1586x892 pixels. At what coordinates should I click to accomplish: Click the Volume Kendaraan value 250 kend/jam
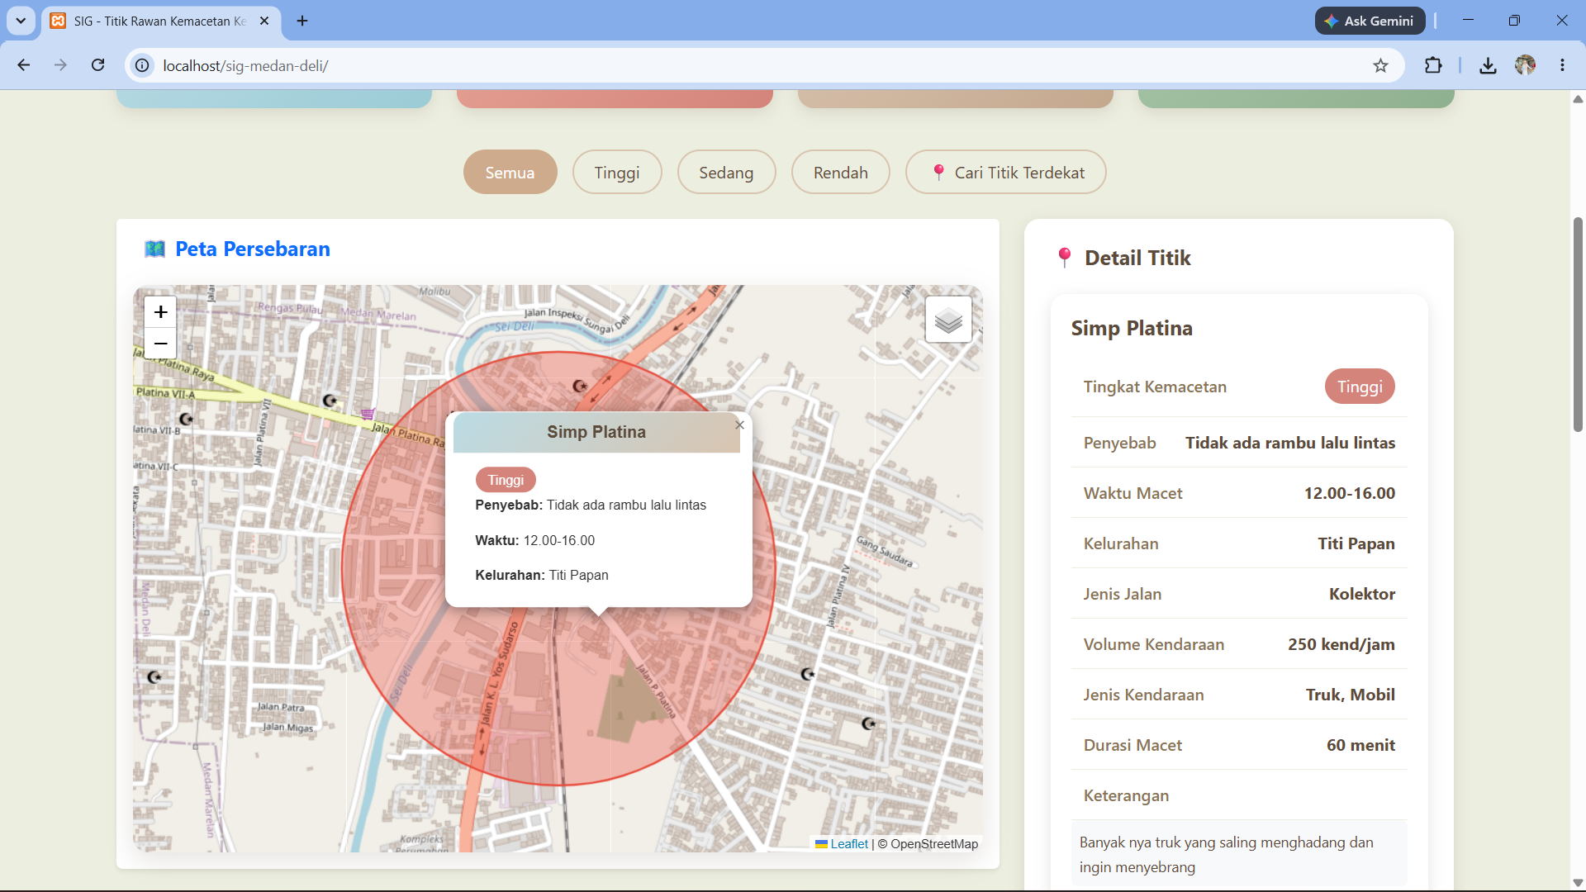coord(1341,644)
